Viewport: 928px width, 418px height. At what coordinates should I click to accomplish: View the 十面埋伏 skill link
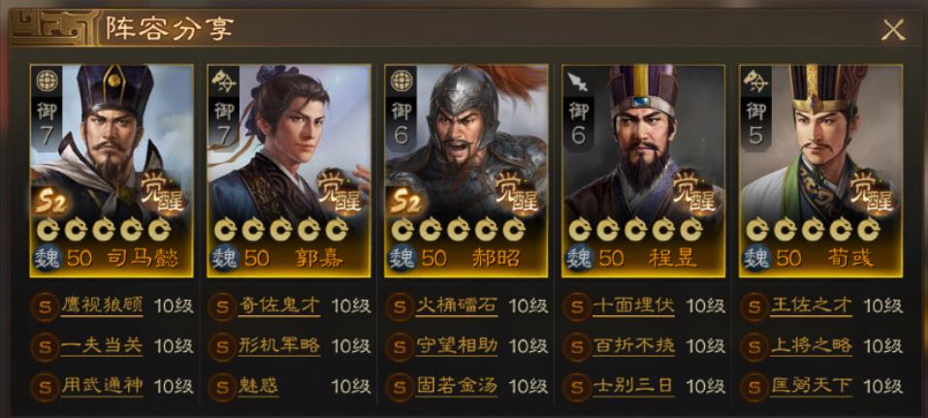click(x=634, y=305)
